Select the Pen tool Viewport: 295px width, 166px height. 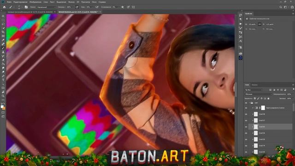click(3, 76)
